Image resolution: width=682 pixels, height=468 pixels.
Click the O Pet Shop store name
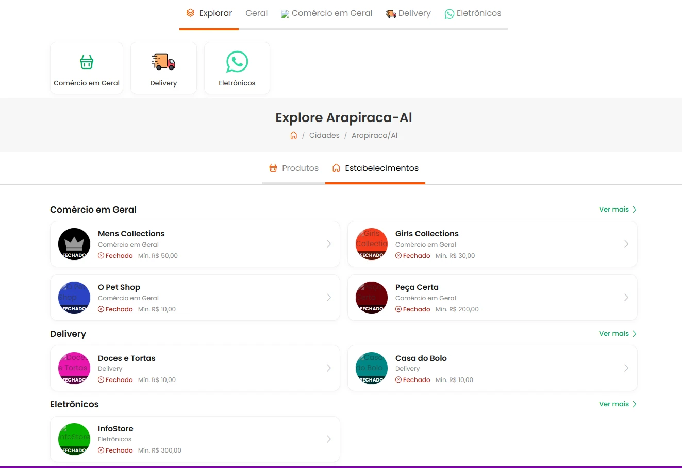tap(119, 287)
